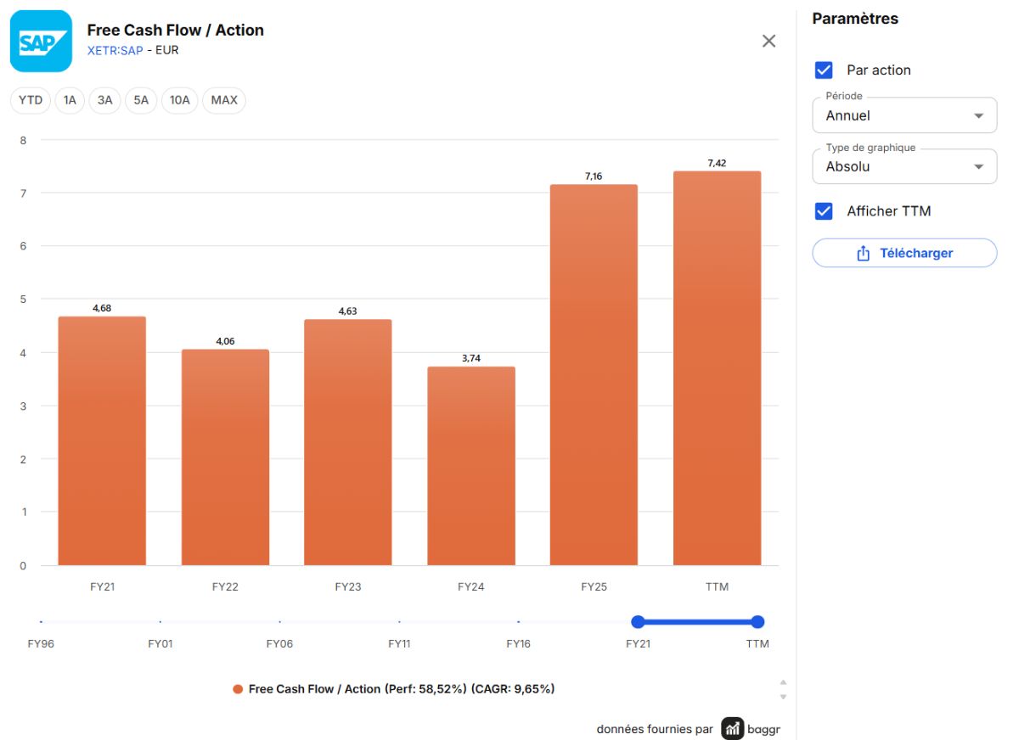
Task: Select the 1A time range
Action: click(x=70, y=100)
